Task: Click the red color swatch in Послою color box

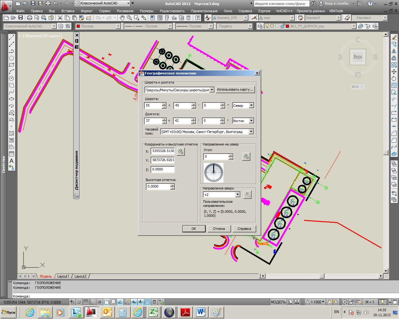Action: pos(78,26)
